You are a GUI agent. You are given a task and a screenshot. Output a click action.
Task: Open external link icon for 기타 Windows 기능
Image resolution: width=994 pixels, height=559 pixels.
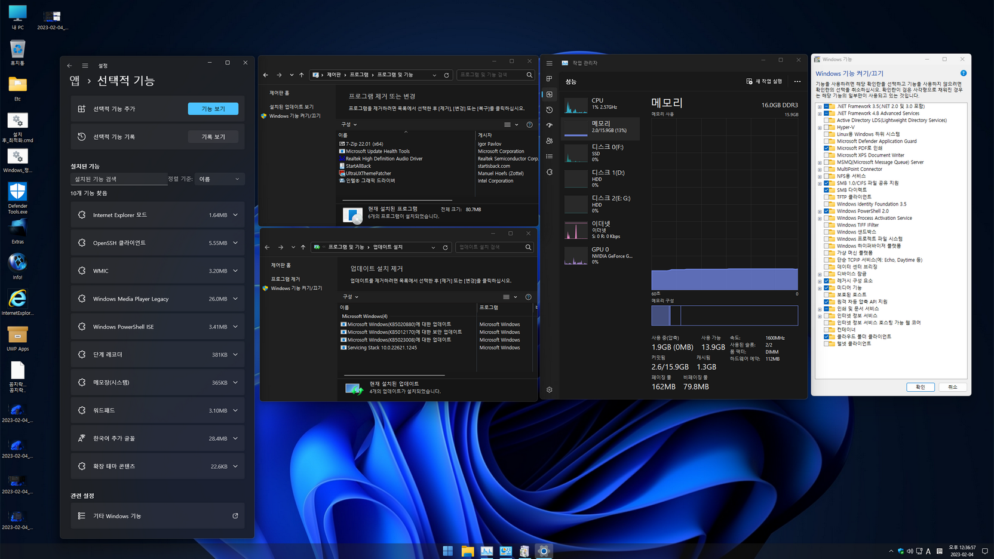(235, 516)
